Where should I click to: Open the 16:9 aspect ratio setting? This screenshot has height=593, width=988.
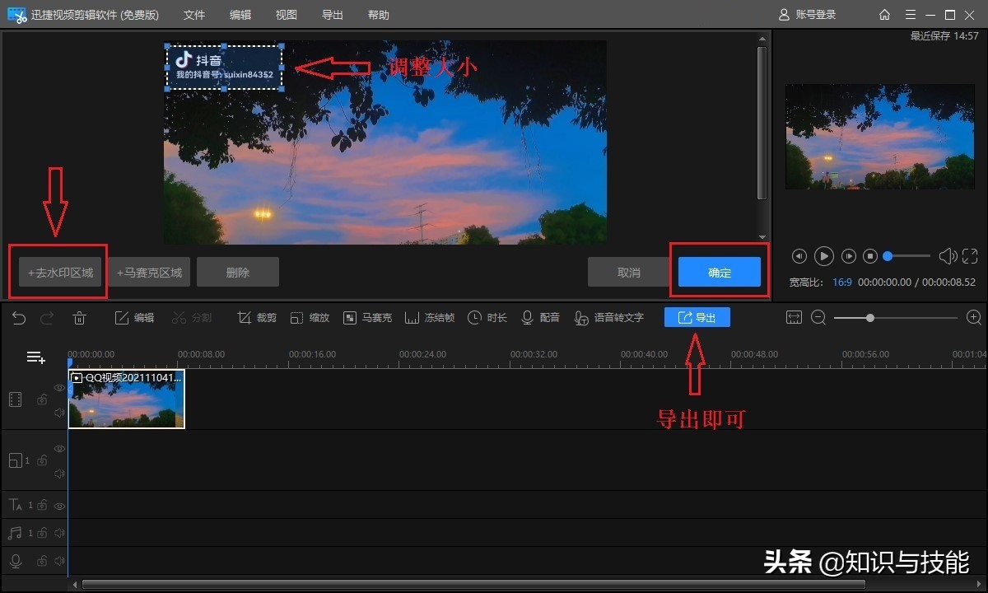tap(841, 282)
